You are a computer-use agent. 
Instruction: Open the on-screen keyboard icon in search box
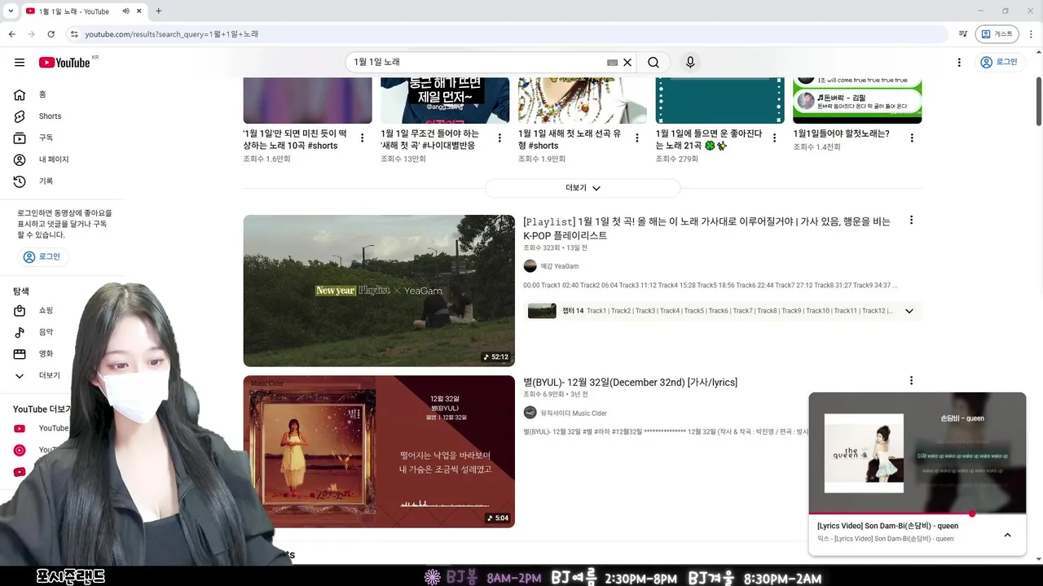[x=613, y=63]
